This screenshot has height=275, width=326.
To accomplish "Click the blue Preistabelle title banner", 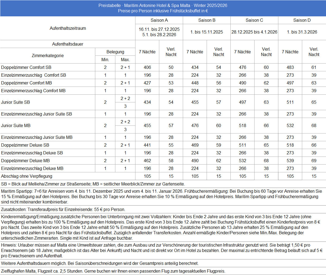I will point(163,8).
